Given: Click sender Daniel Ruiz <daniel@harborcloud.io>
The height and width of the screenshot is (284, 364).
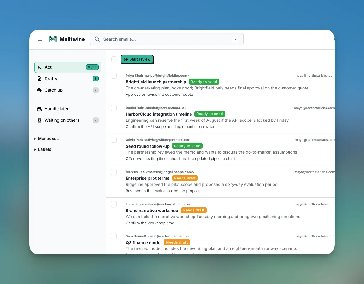Looking at the screenshot, I should [x=156, y=108].
